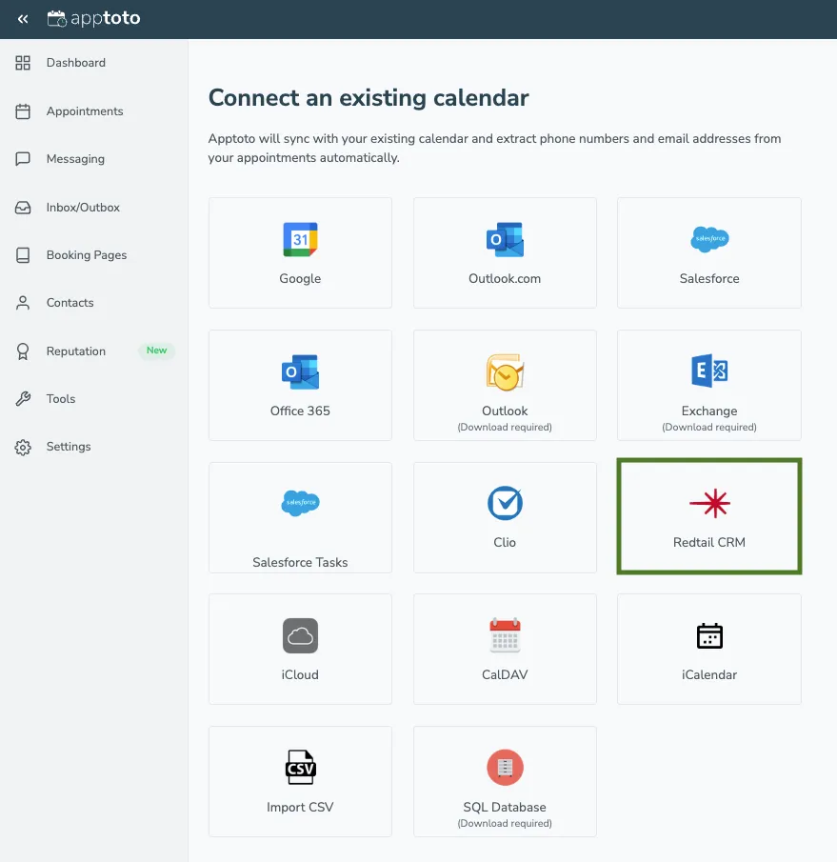Choose the Clio label
Screen dimensions: 837x862
pyautogui.click(x=505, y=543)
